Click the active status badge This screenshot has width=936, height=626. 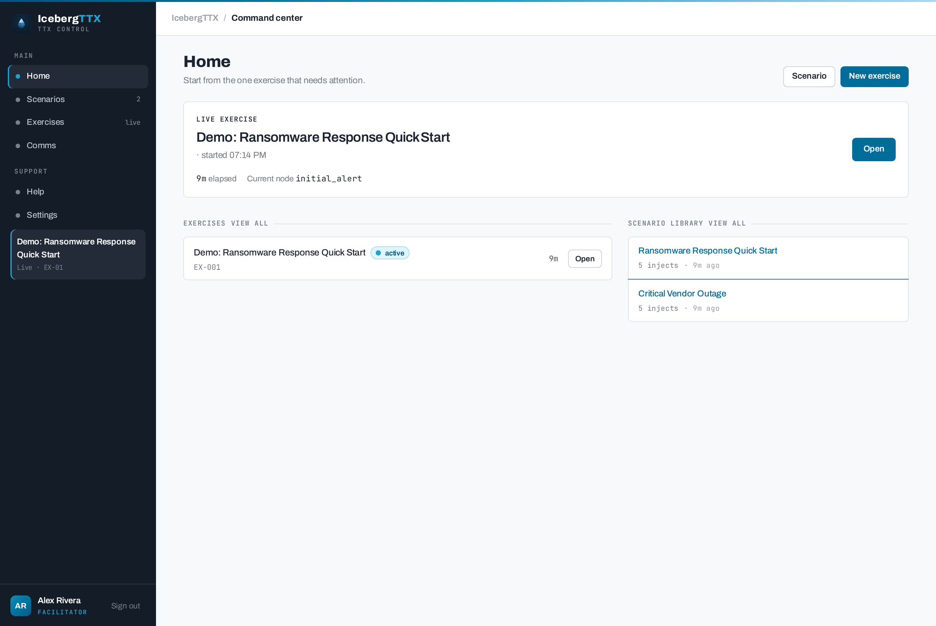pos(390,253)
